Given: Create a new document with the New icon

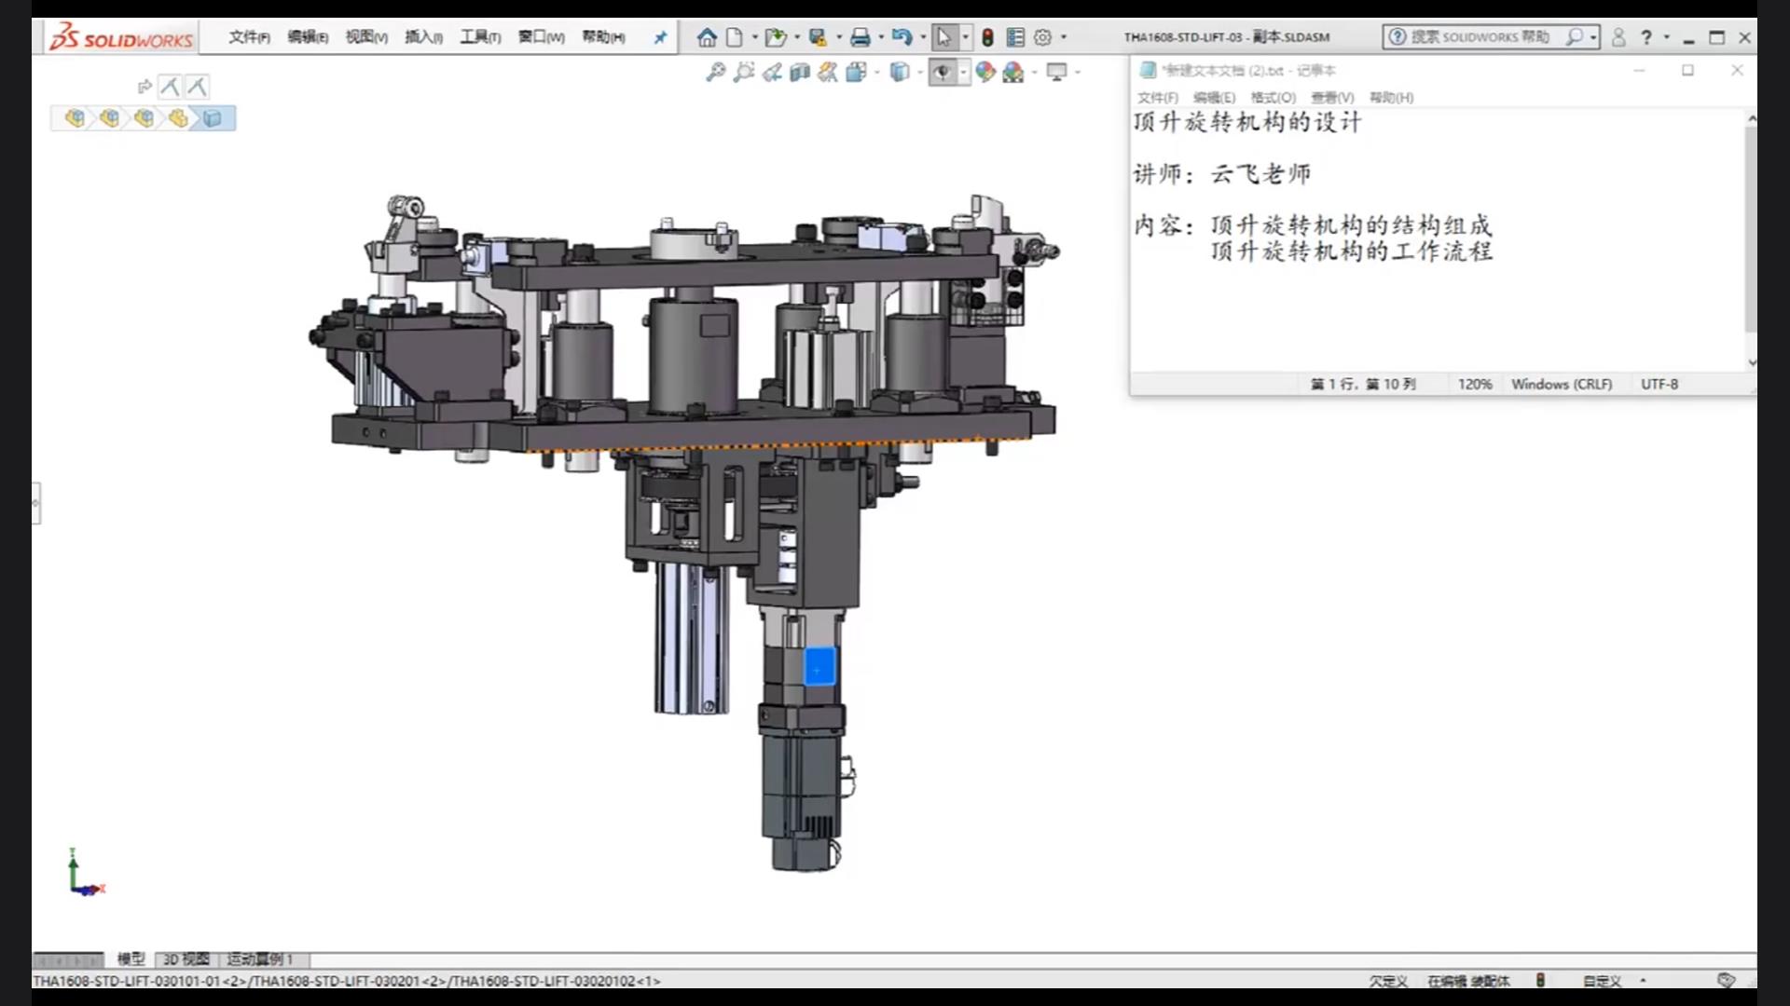Looking at the screenshot, I should coord(735,37).
